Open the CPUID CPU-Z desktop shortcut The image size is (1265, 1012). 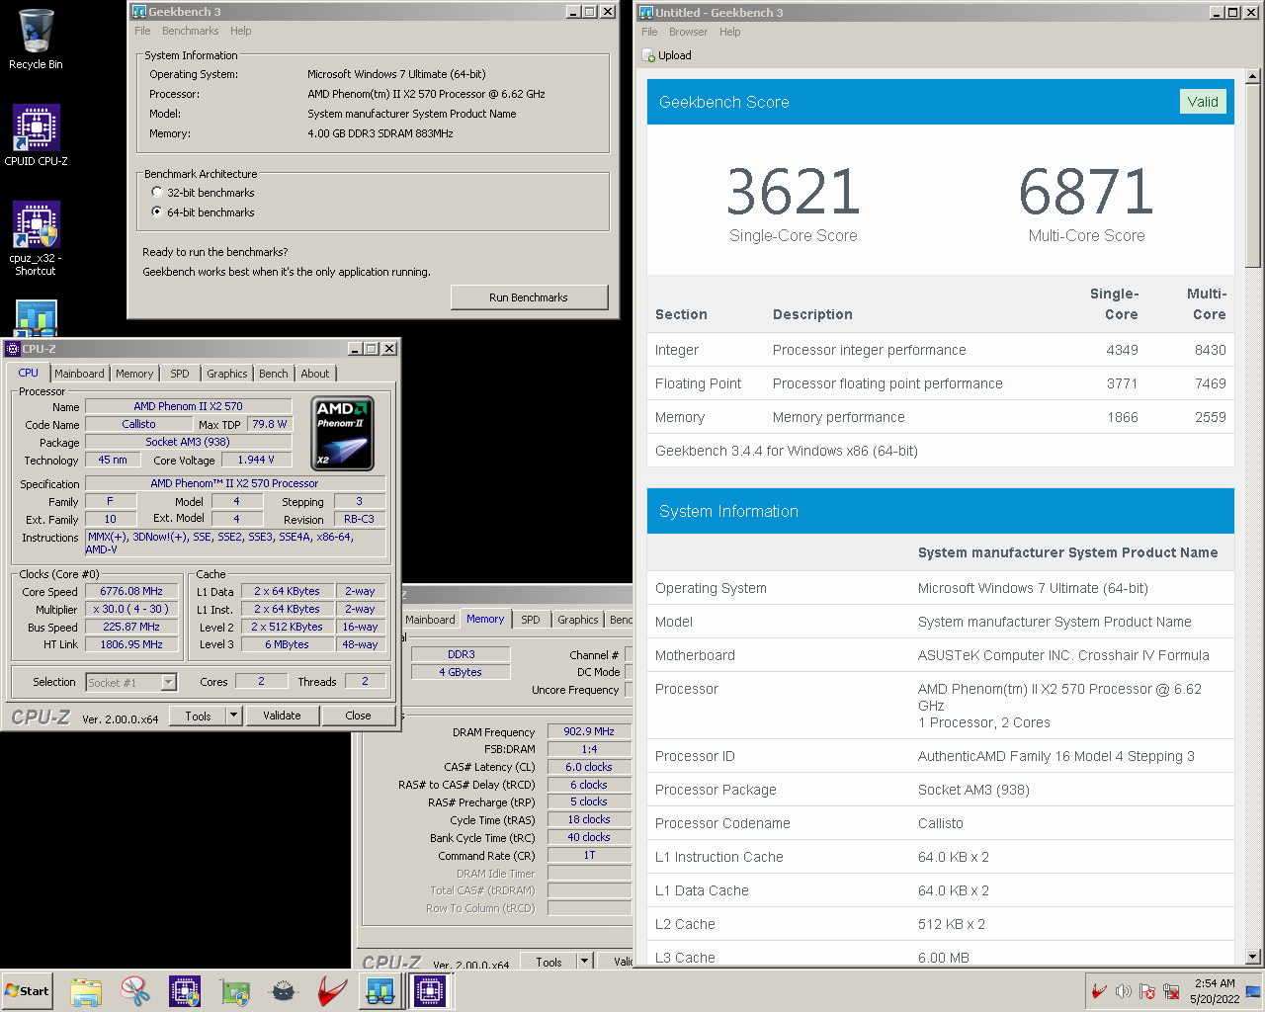(36, 135)
